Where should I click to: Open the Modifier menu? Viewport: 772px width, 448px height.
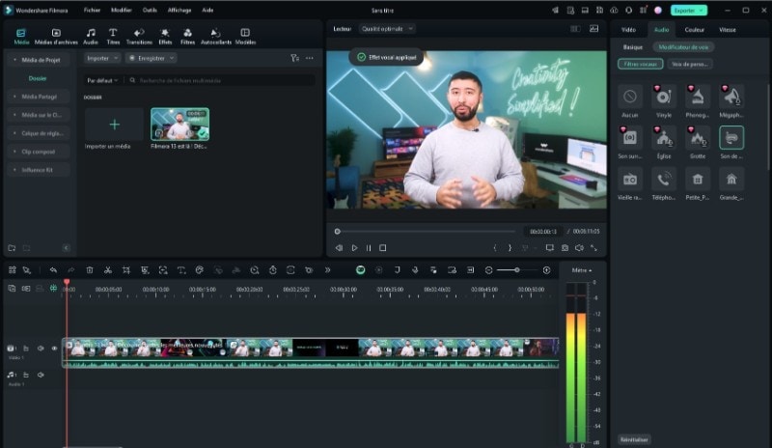click(x=122, y=10)
